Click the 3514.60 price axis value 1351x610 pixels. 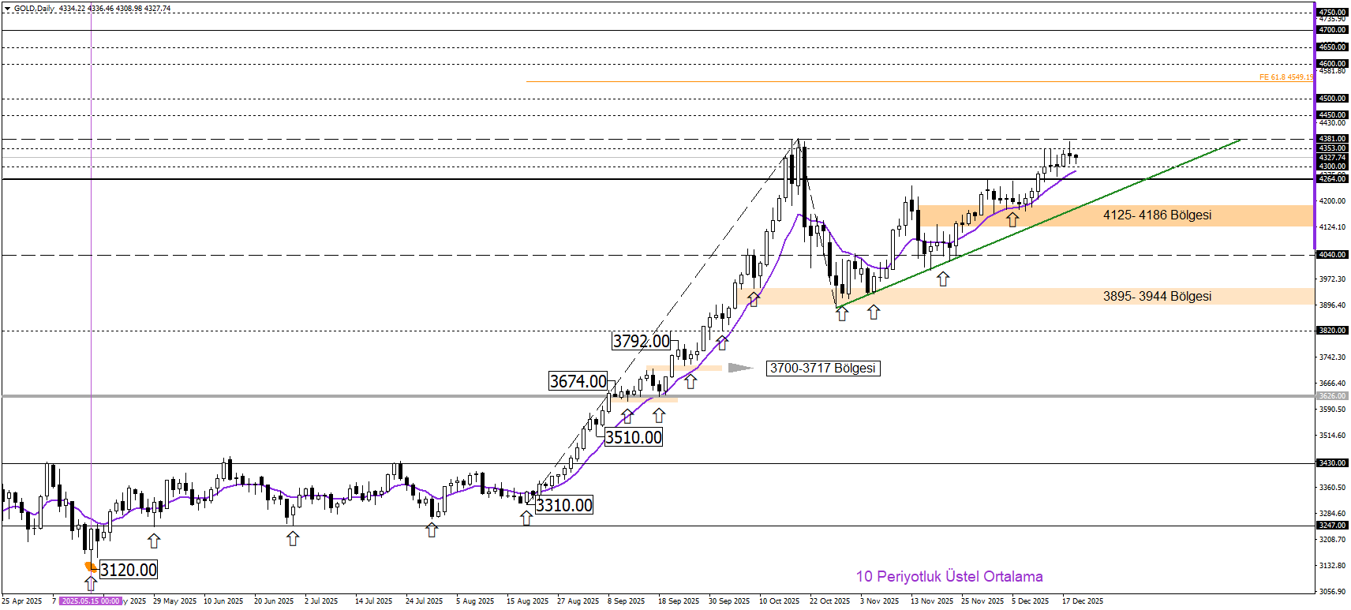(1332, 436)
